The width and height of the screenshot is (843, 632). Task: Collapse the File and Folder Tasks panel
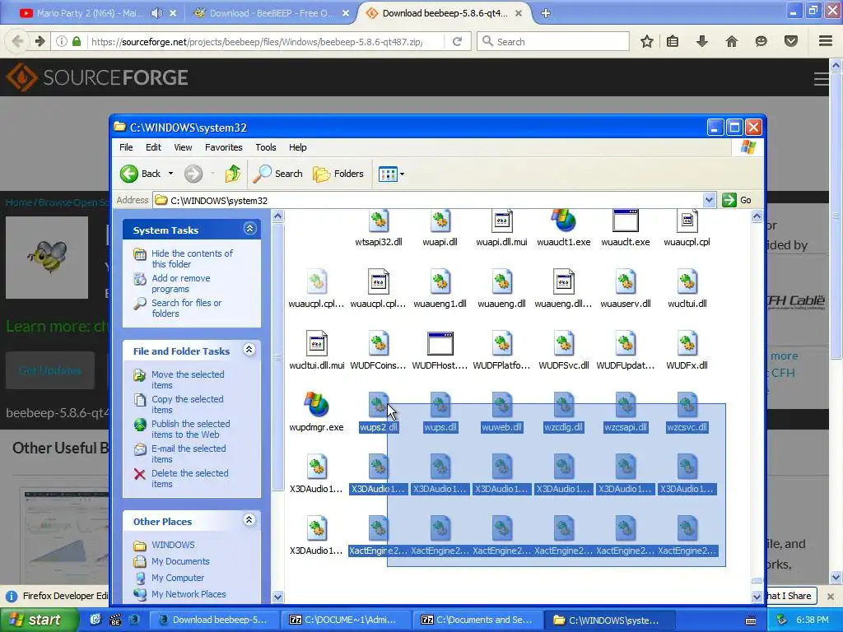pos(249,350)
